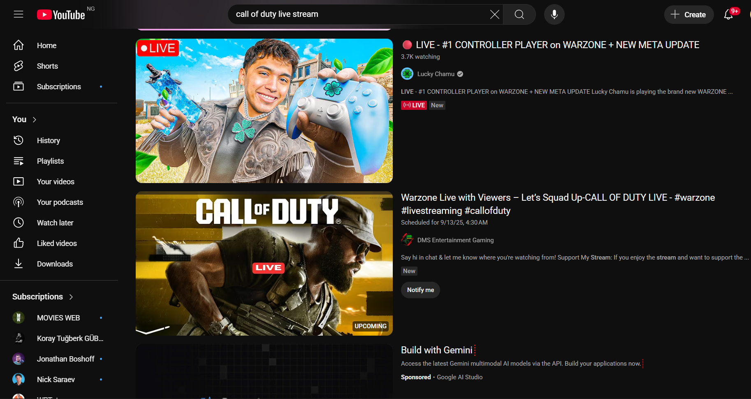Open the Build with Gemini ad title
This screenshot has width=751, height=399.
(437, 350)
